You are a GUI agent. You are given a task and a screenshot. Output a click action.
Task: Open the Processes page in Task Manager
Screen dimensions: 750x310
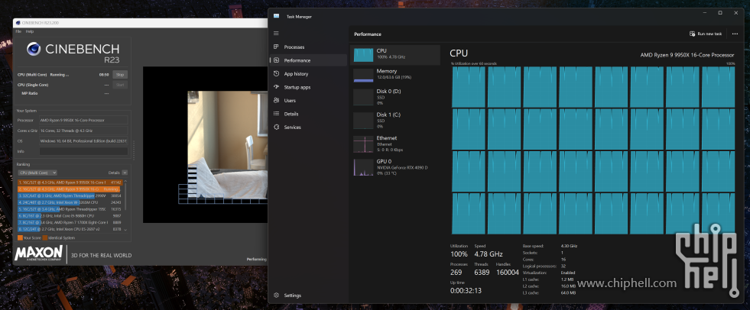click(308, 47)
